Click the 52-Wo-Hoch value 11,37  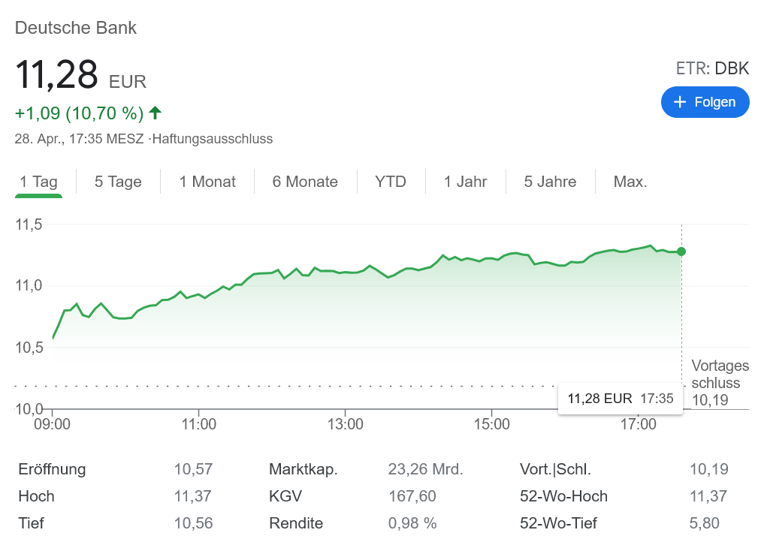point(708,496)
